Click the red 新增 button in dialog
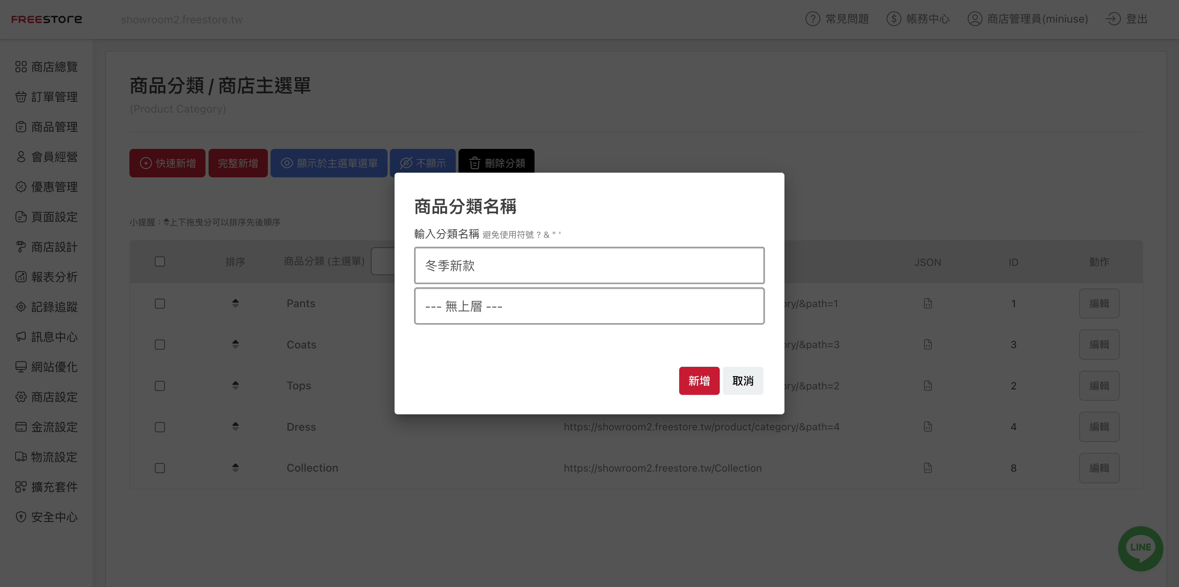This screenshot has height=587, width=1179. click(x=699, y=381)
